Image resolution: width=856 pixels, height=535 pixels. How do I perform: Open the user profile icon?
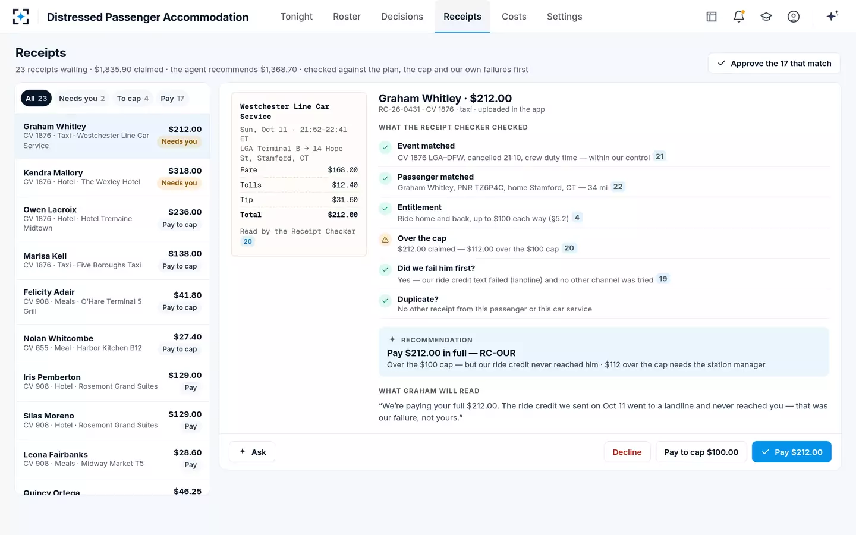coord(794,17)
